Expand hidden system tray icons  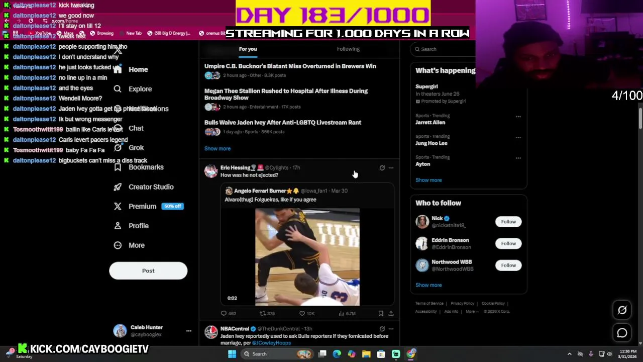point(569,354)
